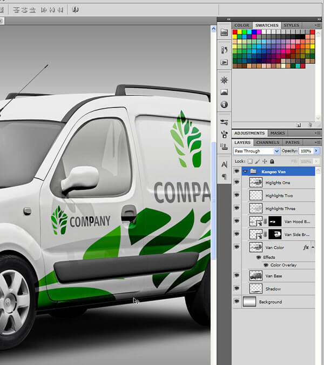Switch to the Styles tab
This screenshot has width=324, height=365.
point(292,25)
